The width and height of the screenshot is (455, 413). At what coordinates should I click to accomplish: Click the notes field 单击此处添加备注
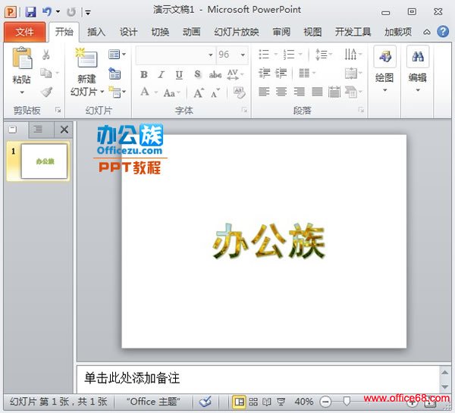[259, 378]
